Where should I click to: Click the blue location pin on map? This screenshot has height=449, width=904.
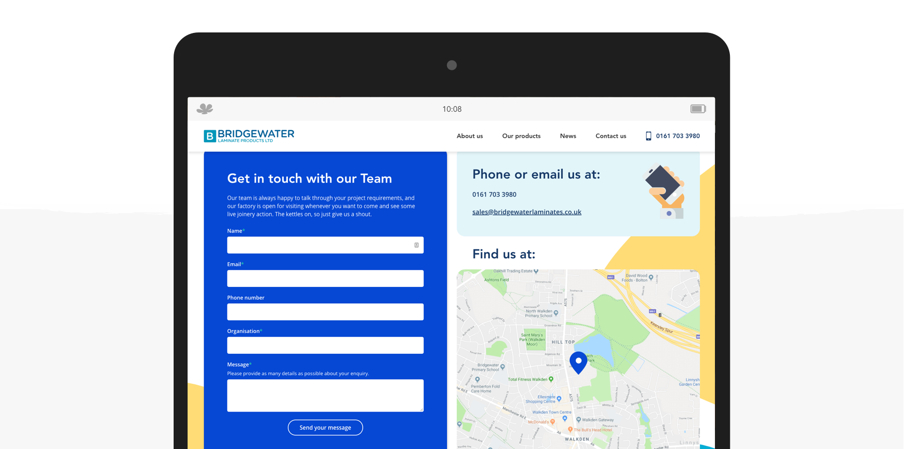click(579, 363)
